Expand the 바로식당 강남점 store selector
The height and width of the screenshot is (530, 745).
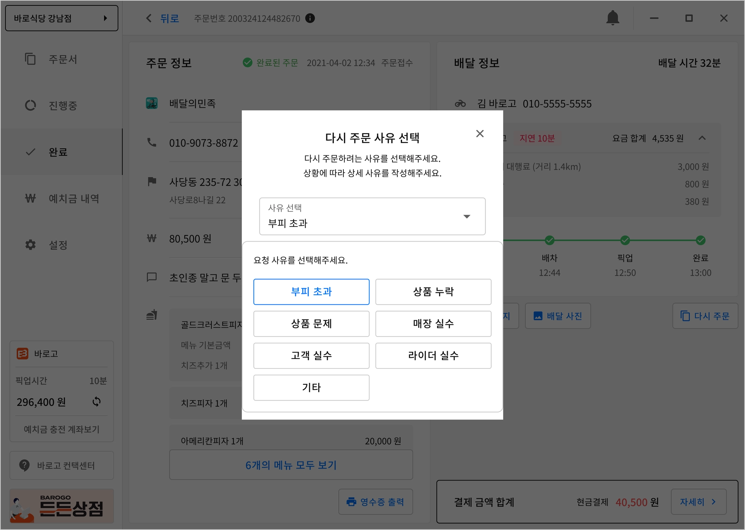click(61, 18)
